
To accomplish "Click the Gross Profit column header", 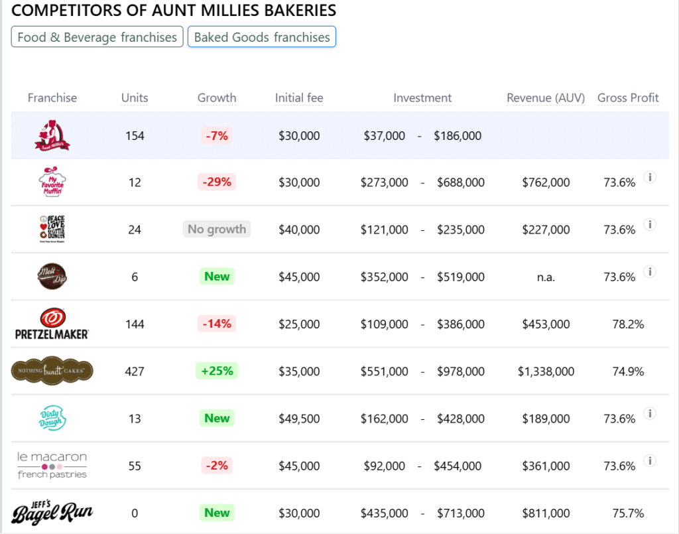I will click(628, 98).
